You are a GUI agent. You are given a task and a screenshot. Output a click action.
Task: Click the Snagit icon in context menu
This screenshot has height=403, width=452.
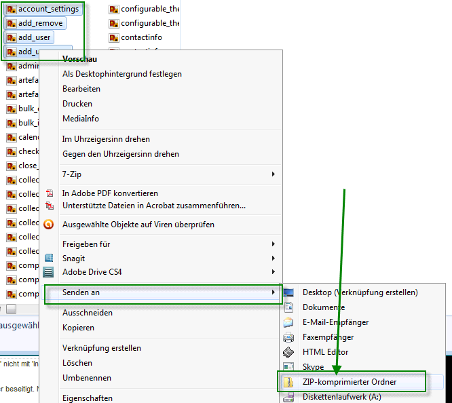pyautogui.click(x=49, y=258)
